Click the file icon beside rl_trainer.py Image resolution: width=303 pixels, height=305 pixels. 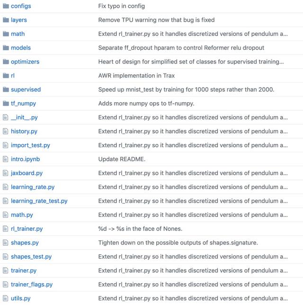[6, 229]
